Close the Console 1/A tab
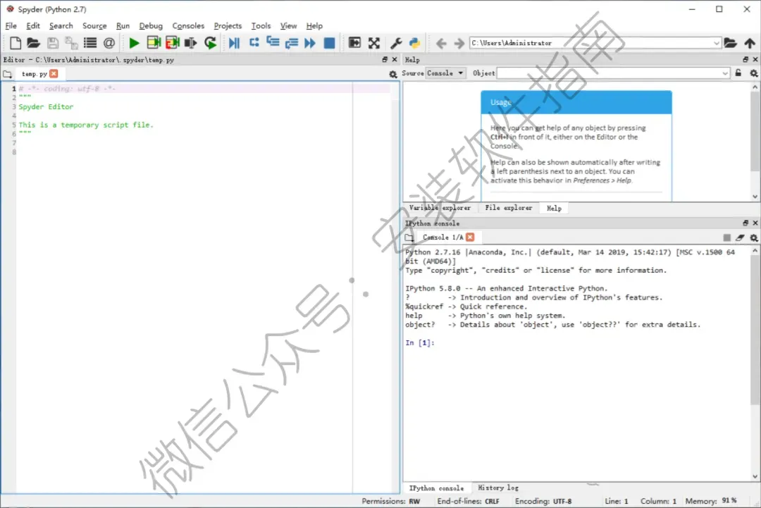The image size is (761, 508). click(470, 237)
